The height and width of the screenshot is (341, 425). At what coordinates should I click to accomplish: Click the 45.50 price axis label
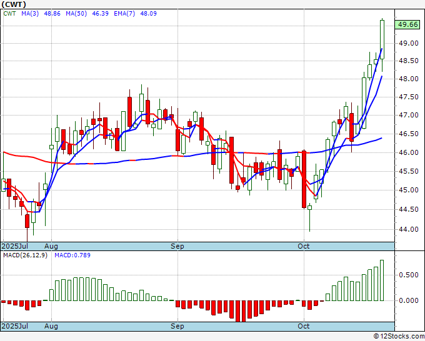[x=408, y=171]
